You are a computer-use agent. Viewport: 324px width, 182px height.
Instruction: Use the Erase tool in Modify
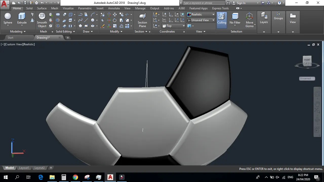(103, 26)
